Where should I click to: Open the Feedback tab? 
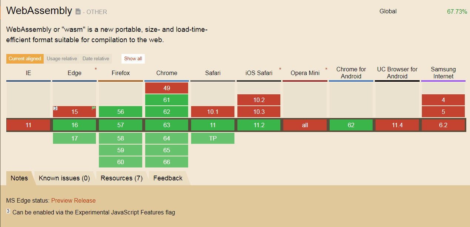click(168, 178)
